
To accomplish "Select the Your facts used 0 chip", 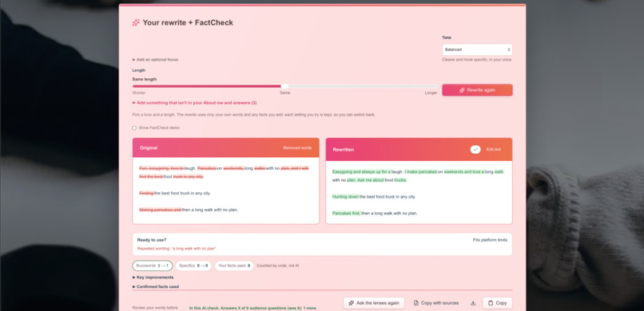I will pyautogui.click(x=234, y=266).
